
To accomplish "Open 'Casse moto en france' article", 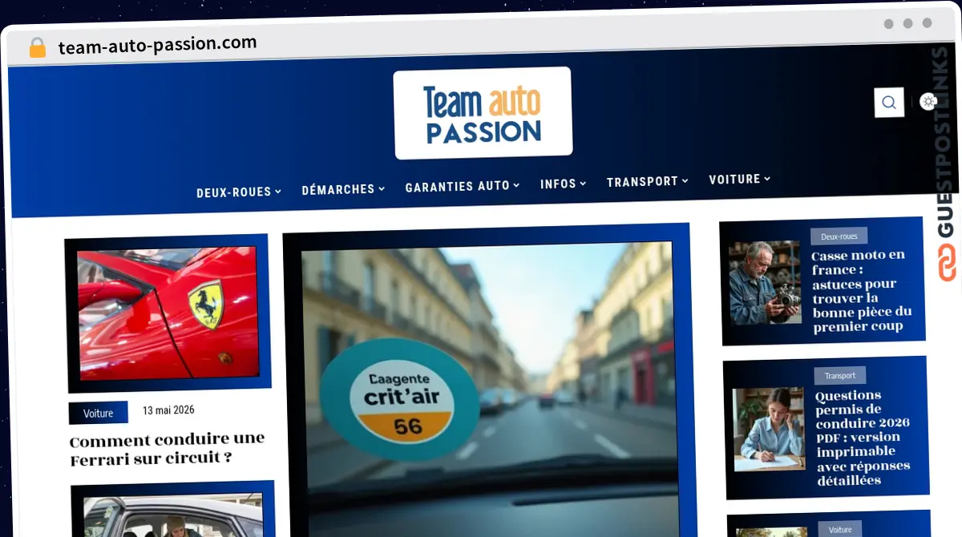I will (862, 290).
